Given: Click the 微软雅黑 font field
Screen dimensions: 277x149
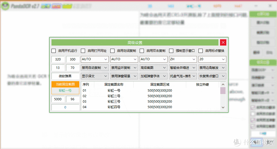Looking at the screenshot, I should pyautogui.click(x=65, y=76).
